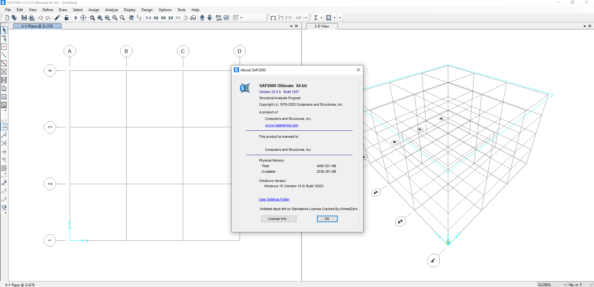Click the Redo arrow icon
This screenshot has height=287, width=594.
(x=48, y=18)
